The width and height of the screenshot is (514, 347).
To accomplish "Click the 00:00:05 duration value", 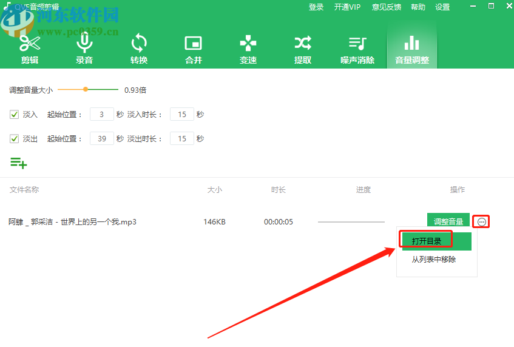I will click(x=279, y=222).
